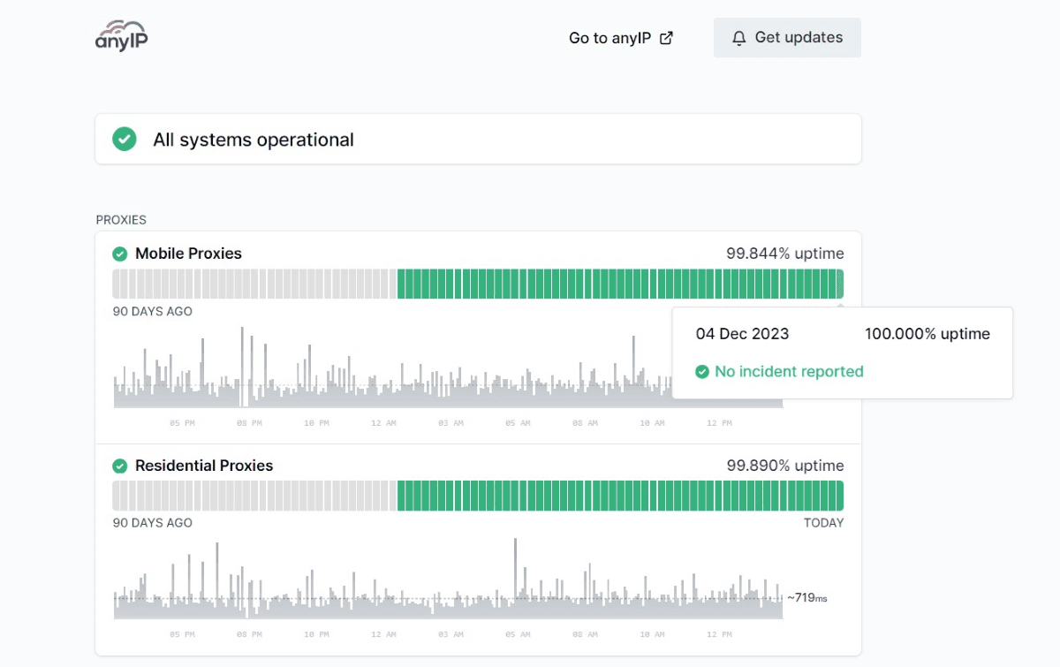Select the Mobile Proxies heading
1060x667 pixels.
(188, 254)
